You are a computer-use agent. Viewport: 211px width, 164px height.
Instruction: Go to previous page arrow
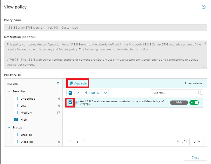(x=70, y=142)
